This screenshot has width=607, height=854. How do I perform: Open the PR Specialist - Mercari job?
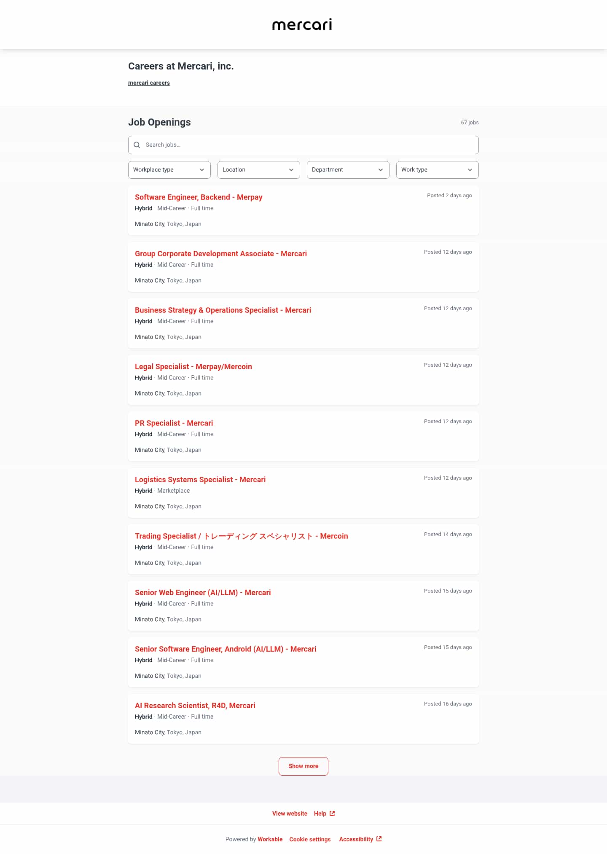174,423
